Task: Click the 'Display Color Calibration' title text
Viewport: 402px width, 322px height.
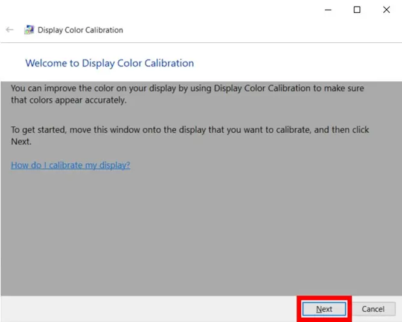Action: click(80, 30)
